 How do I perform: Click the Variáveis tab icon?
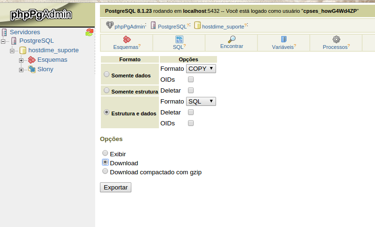[284, 39]
